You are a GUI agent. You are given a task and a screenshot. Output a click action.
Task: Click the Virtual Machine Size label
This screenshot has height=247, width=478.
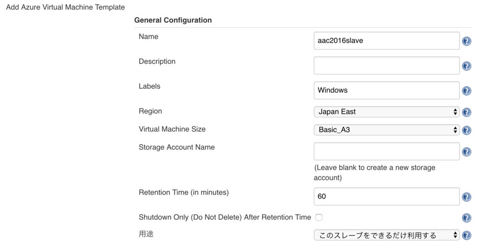point(172,129)
